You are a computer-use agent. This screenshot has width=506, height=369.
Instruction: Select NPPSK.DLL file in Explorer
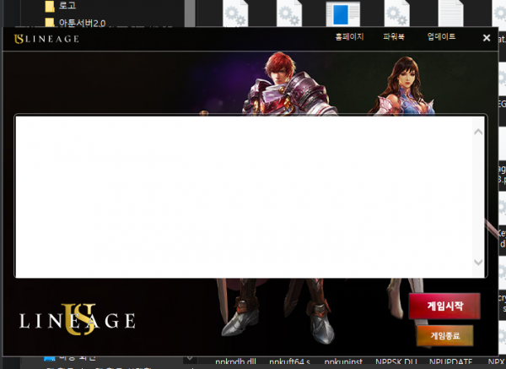[396, 362]
